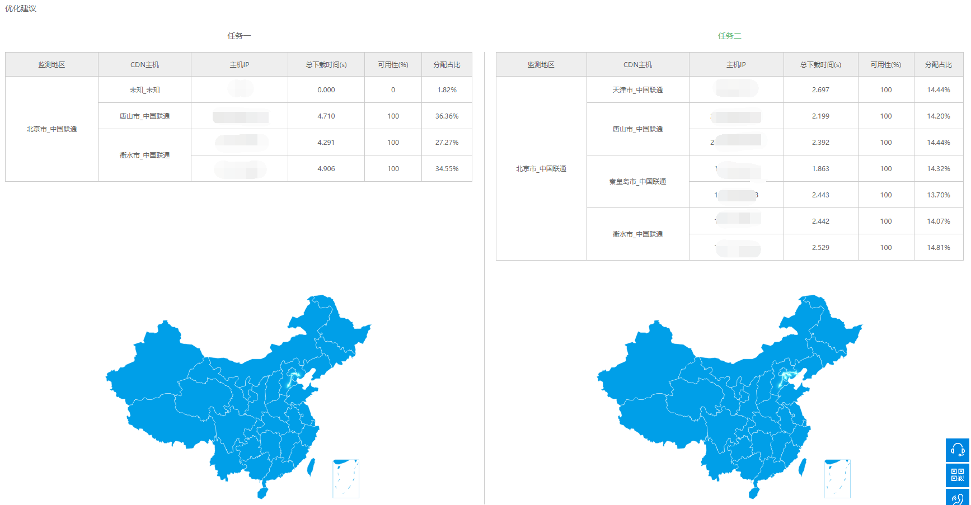Click the 1.863 download time cell
The width and height of the screenshot is (971, 505).
pos(820,169)
